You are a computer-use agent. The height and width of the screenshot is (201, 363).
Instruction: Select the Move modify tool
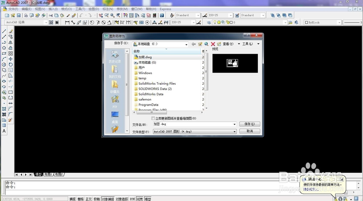[11, 59]
